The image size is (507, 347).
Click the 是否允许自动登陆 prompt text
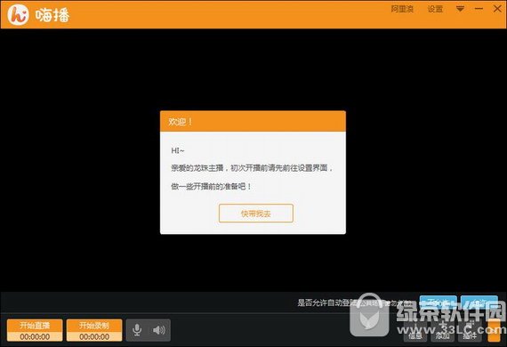coord(326,303)
